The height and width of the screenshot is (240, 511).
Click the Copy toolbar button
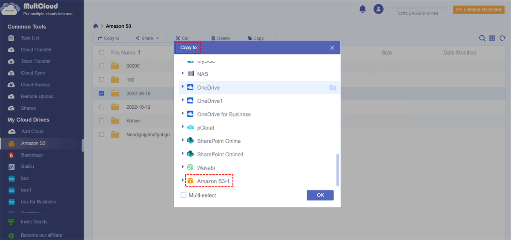coord(255,38)
